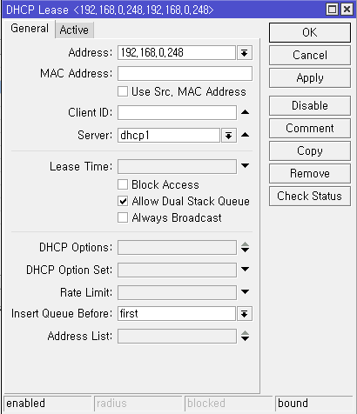Uncheck Allow Dual Stack Queue

click(x=123, y=201)
